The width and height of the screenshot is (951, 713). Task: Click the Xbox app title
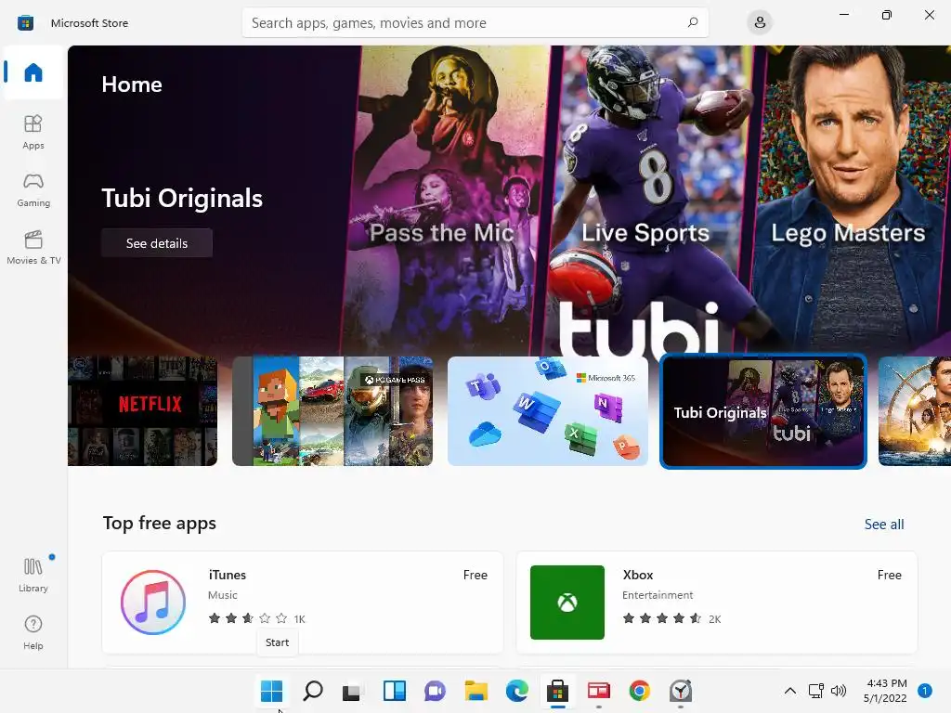coord(638,575)
